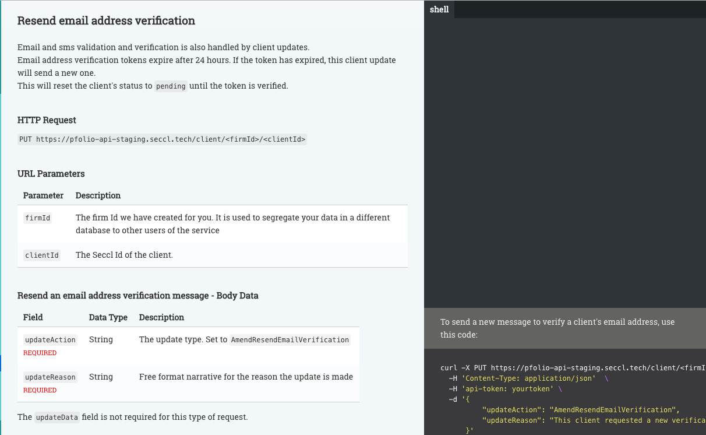The image size is (706, 435).
Task: Click the updateReason field name in the table
Action: pyautogui.click(x=50, y=377)
